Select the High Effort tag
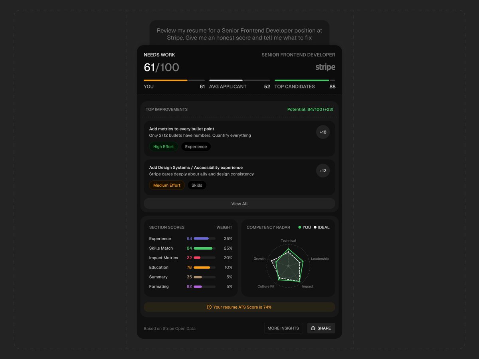Viewport: 479px width, 359px height. pos(164,146)
